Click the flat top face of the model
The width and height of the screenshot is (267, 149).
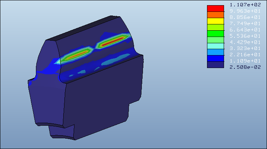click(83, 28)
